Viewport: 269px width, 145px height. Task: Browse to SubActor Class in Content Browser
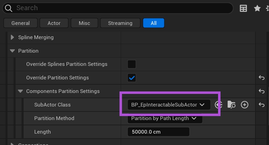(231, 105)
